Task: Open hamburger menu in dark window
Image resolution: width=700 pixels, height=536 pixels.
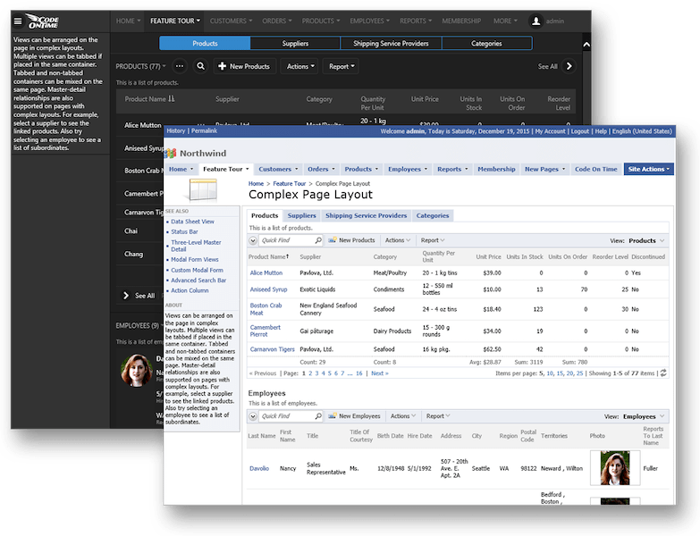Action: point(17,21)
